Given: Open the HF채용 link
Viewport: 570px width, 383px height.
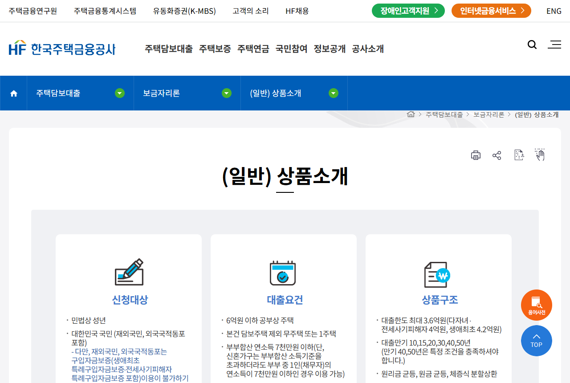Looking at the screenshot, I should (297, 11).
